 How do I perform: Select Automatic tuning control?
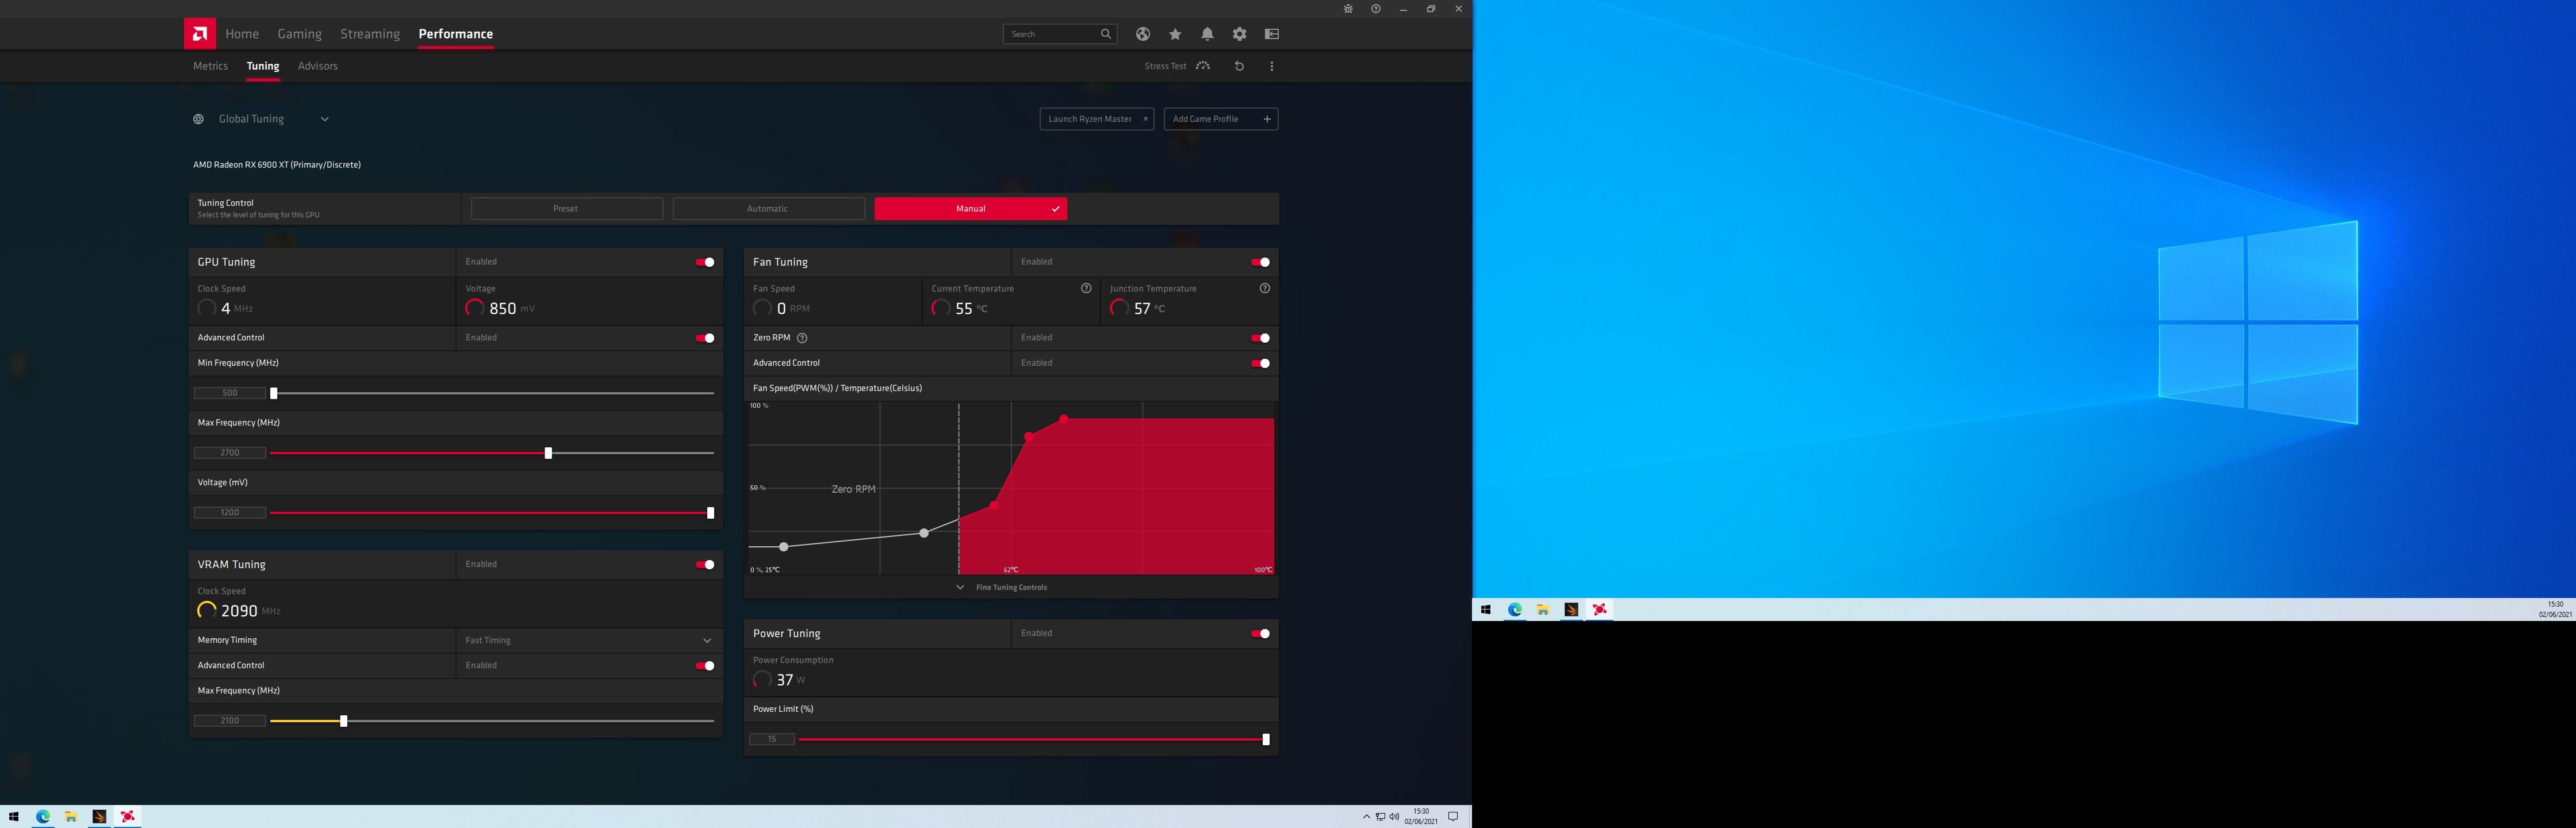[x=768, y=209]
